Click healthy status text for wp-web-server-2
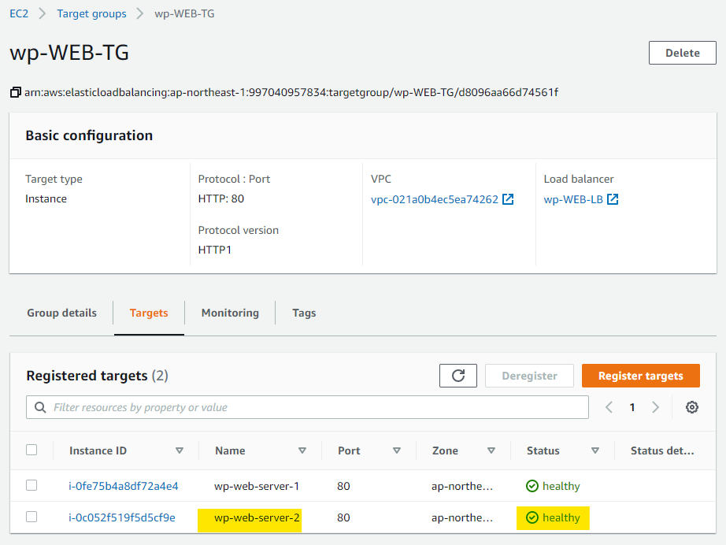This screenshot has width=726, height=545. point(561,517)
